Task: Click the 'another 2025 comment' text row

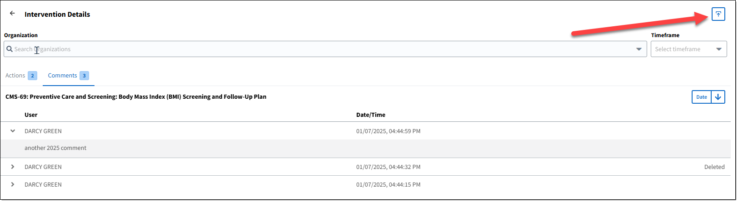Action: tap(55, 148)
